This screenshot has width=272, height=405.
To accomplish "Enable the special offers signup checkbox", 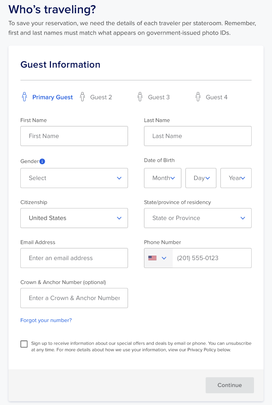I will click(x=24, y=344).
